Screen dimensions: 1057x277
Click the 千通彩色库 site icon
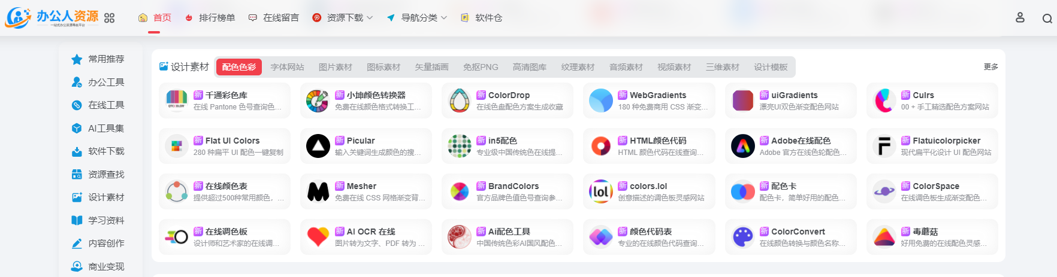[177, 101]
